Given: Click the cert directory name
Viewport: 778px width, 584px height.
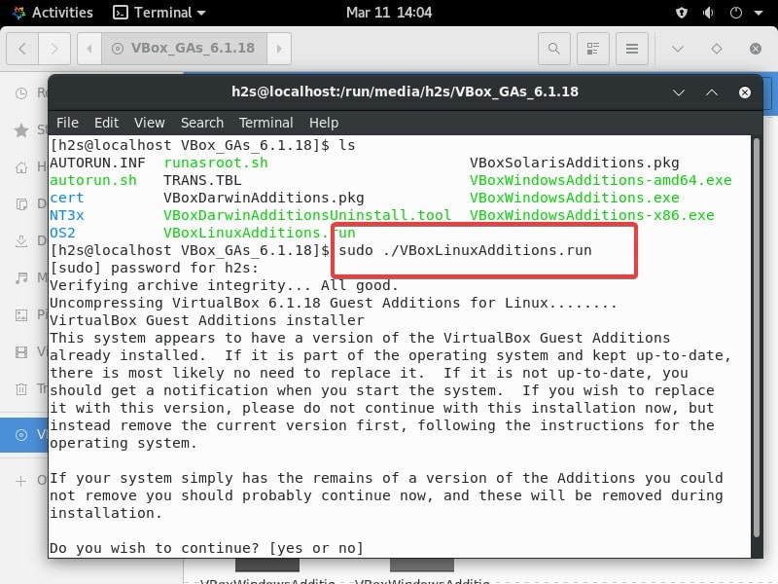Looking at the screenshot, I should tap(67, 198).
